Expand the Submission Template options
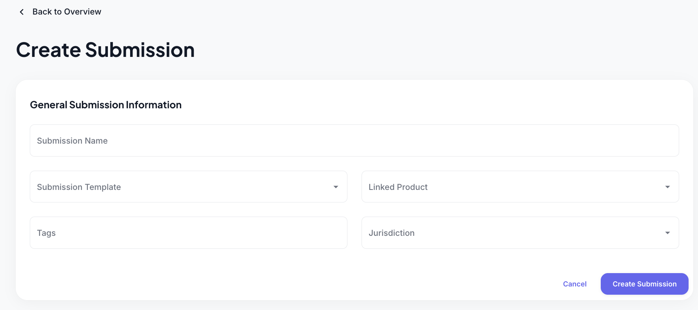Viewport: 698px width, 310px height. coord(188,187)
